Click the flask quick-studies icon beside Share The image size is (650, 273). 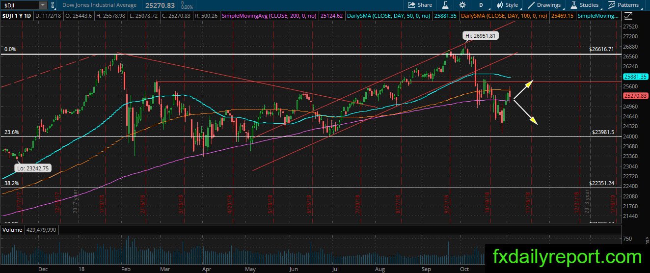click(x=446, y=5)
